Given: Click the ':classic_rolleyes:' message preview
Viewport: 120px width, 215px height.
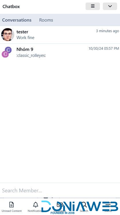Looking at the screenshot, I should [31, 56].
